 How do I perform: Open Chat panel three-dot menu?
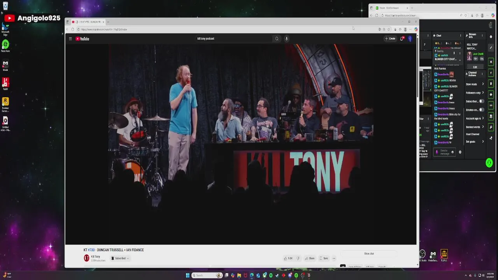click(x=461, y=35)
